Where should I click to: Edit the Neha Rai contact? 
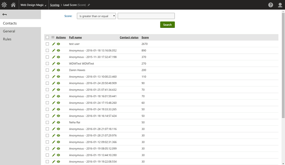click(54, 122)
